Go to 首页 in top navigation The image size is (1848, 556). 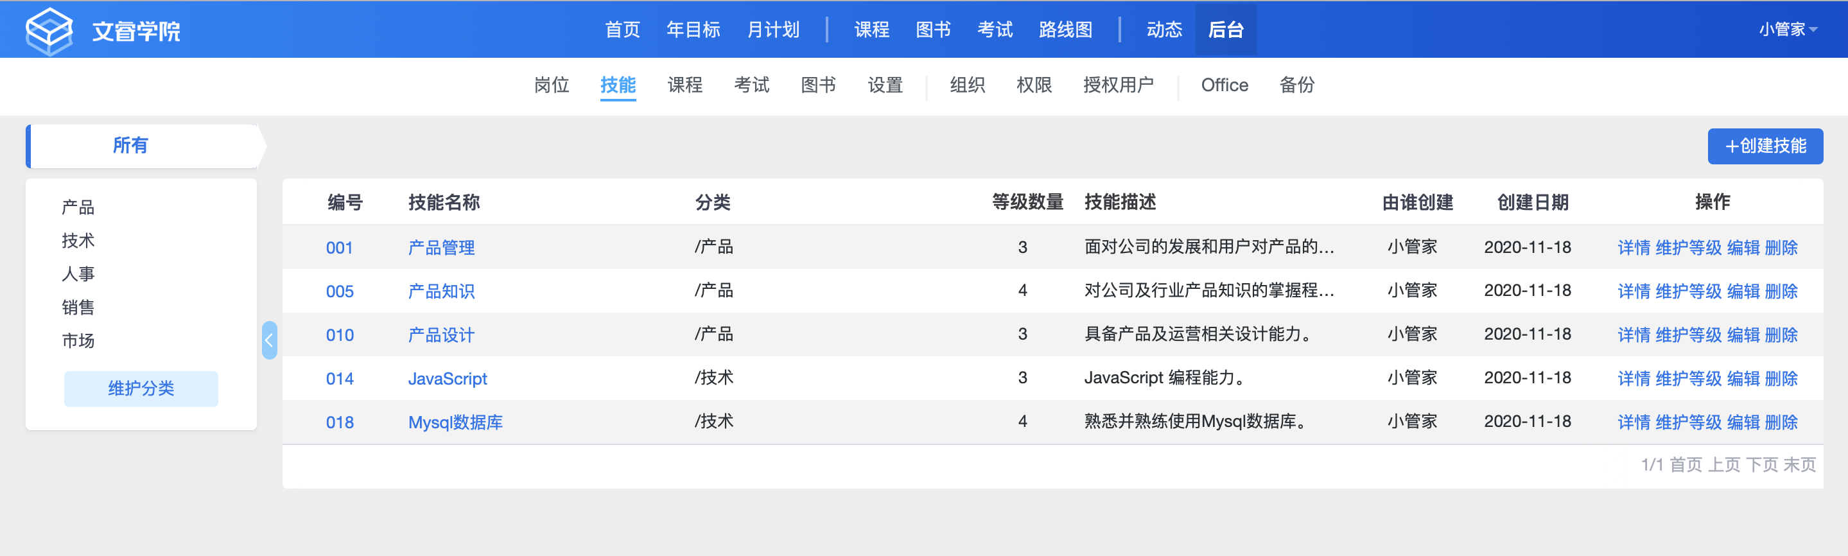[x=622, y=30]
